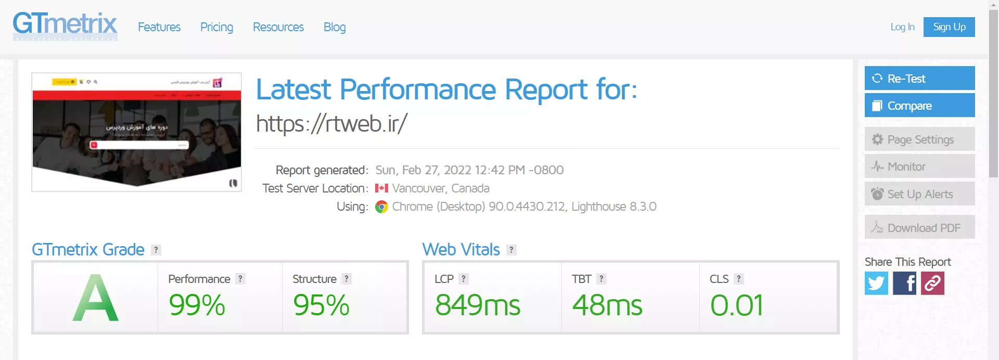Open Web Vitals help question mark
The image size is (999, 360).
(511, 250)
